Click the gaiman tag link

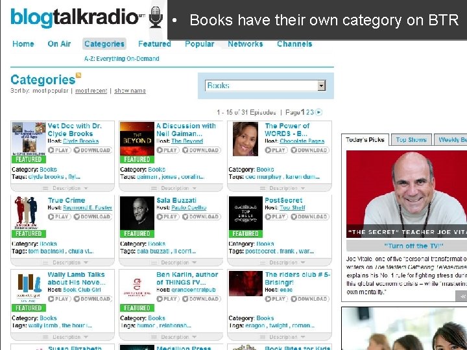pos(147,177)
